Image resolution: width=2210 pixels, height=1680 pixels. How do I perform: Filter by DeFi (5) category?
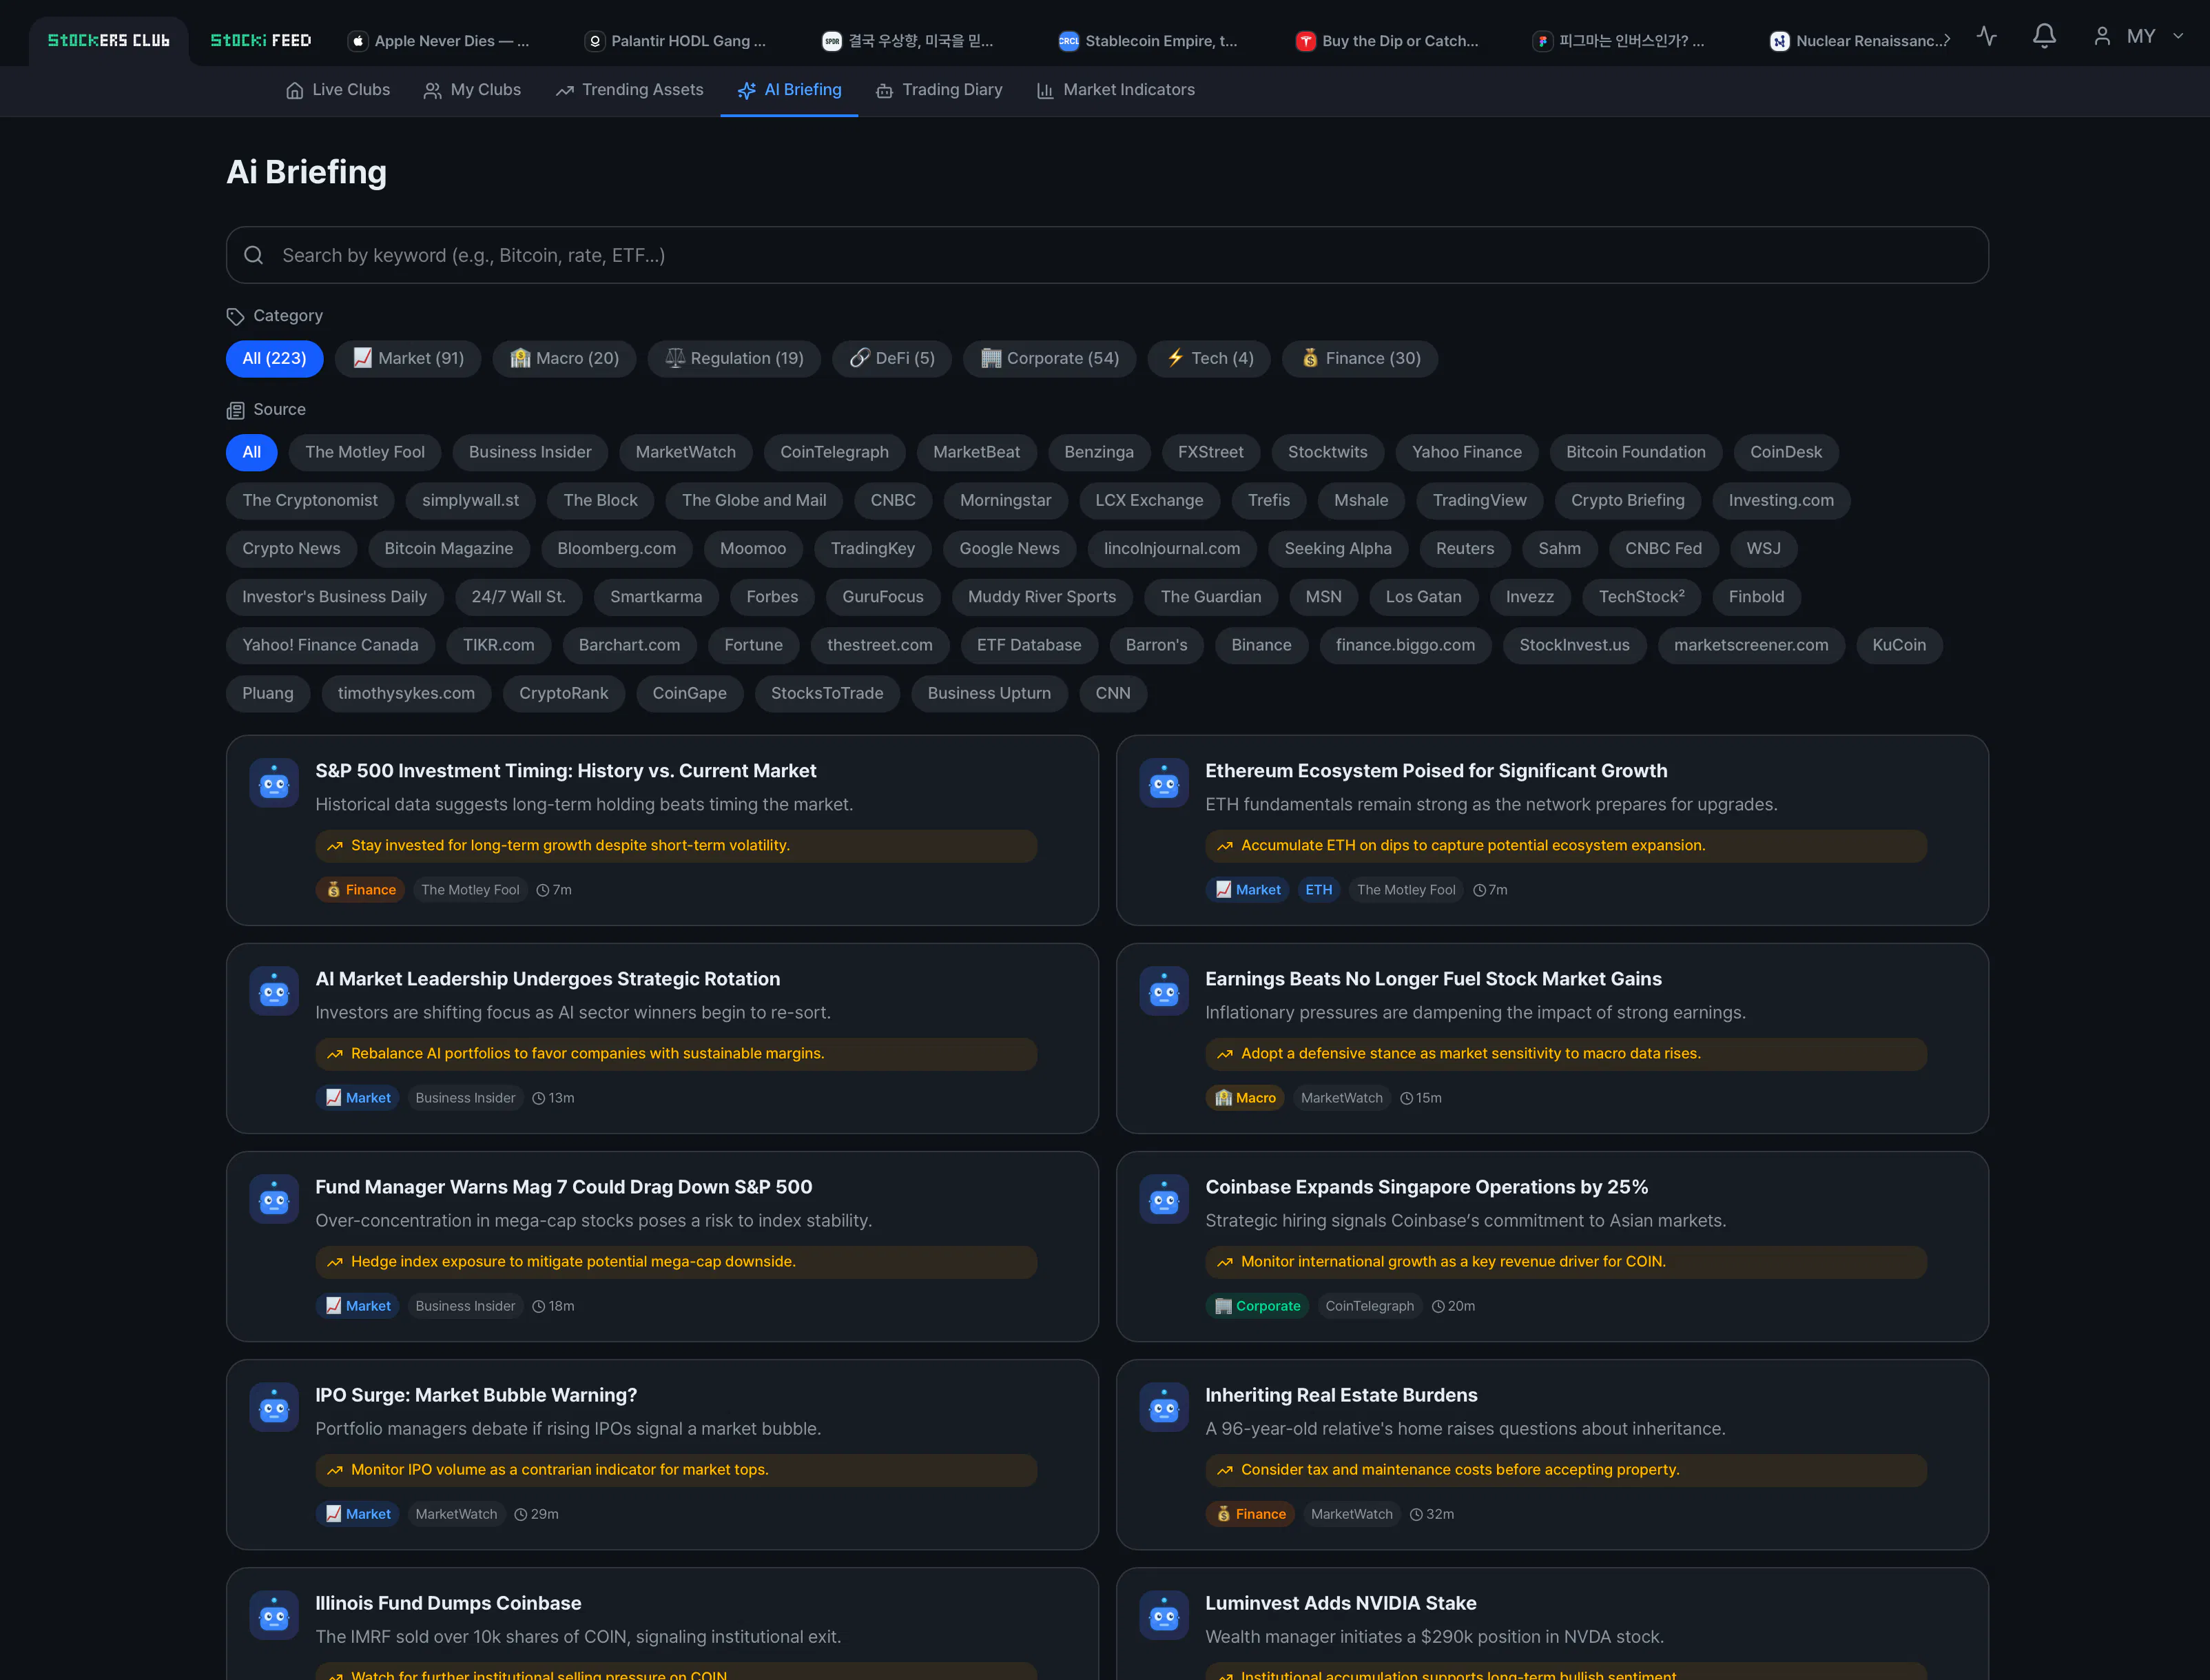click(x=891, y=359)
